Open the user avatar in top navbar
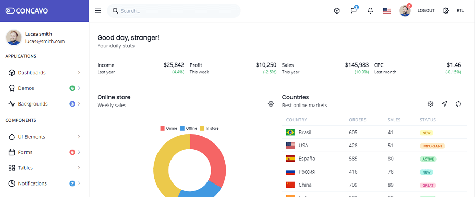 405,11
